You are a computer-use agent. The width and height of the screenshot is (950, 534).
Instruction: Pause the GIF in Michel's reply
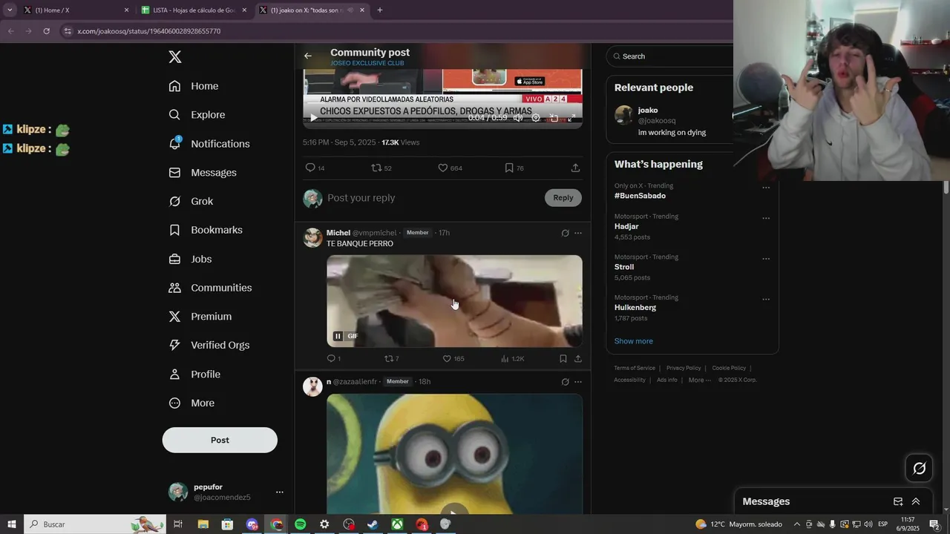point(338,336)
